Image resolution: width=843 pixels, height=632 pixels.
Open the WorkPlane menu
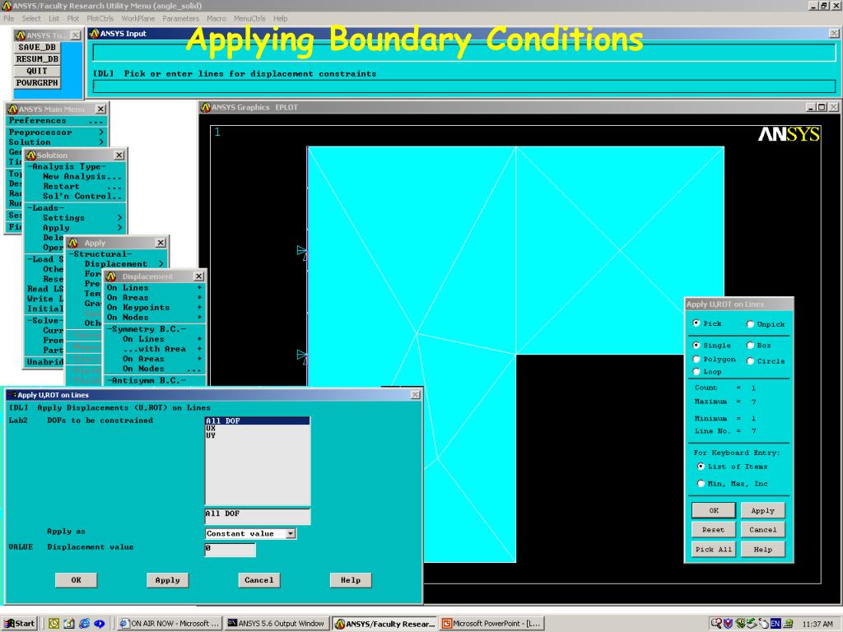coord(137,18)
